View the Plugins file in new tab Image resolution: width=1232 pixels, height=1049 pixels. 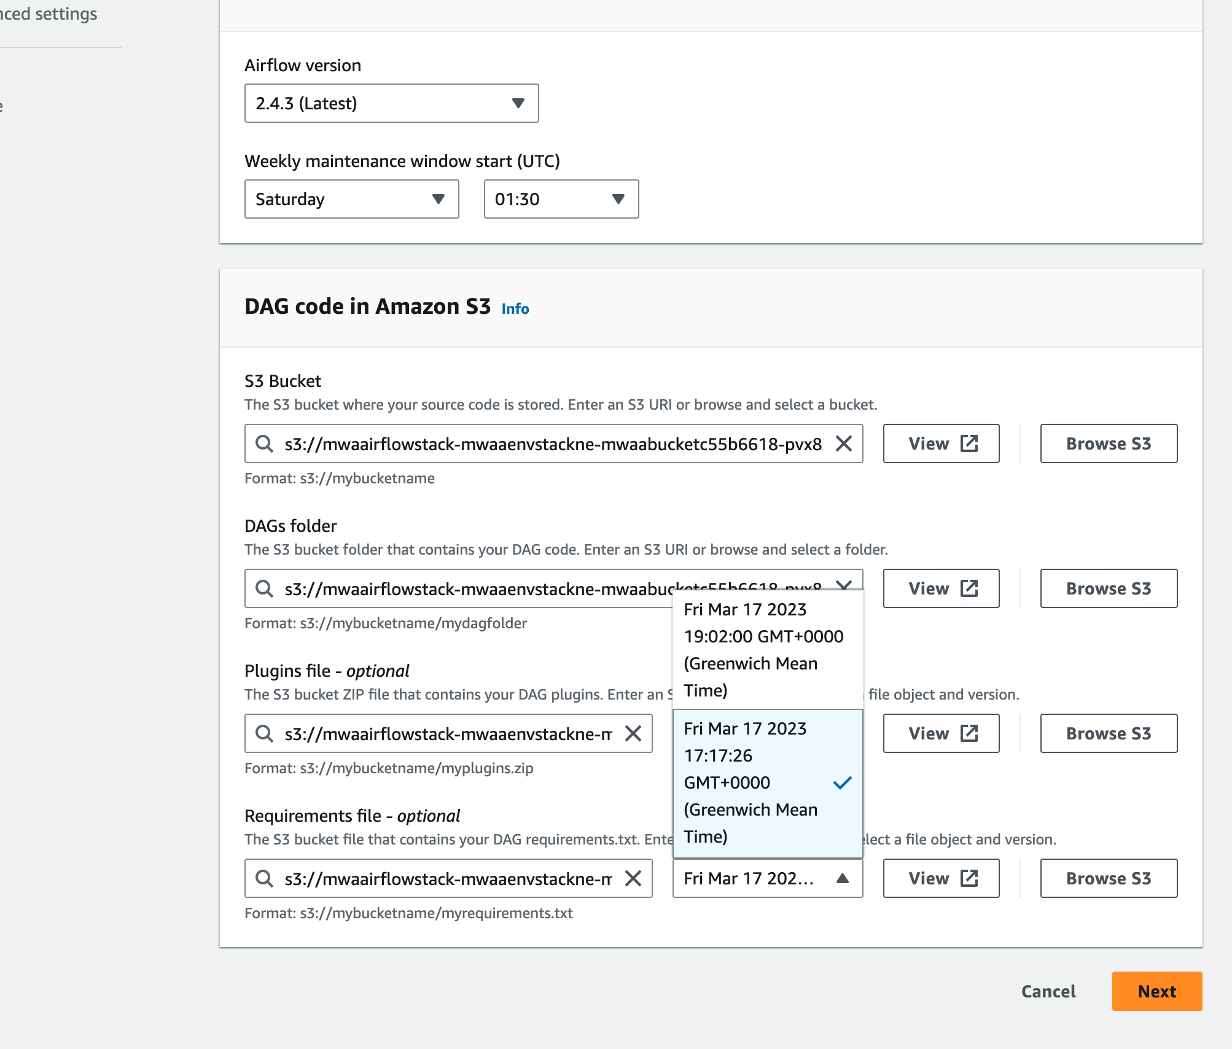point(942,733)
